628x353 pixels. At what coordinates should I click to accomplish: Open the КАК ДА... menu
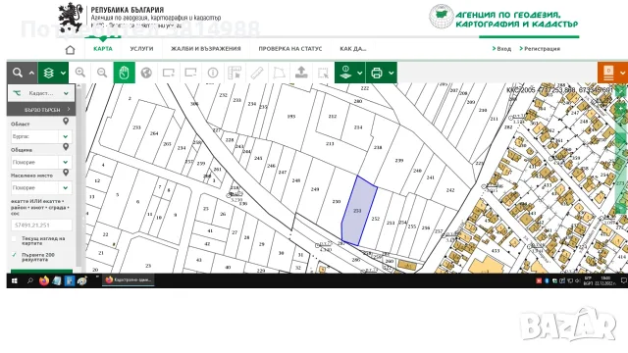[353, 49]
